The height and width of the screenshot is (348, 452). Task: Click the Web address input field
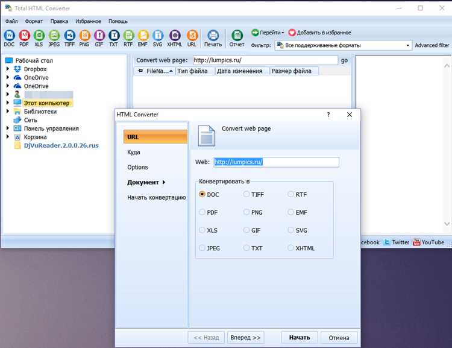[276, 162]
